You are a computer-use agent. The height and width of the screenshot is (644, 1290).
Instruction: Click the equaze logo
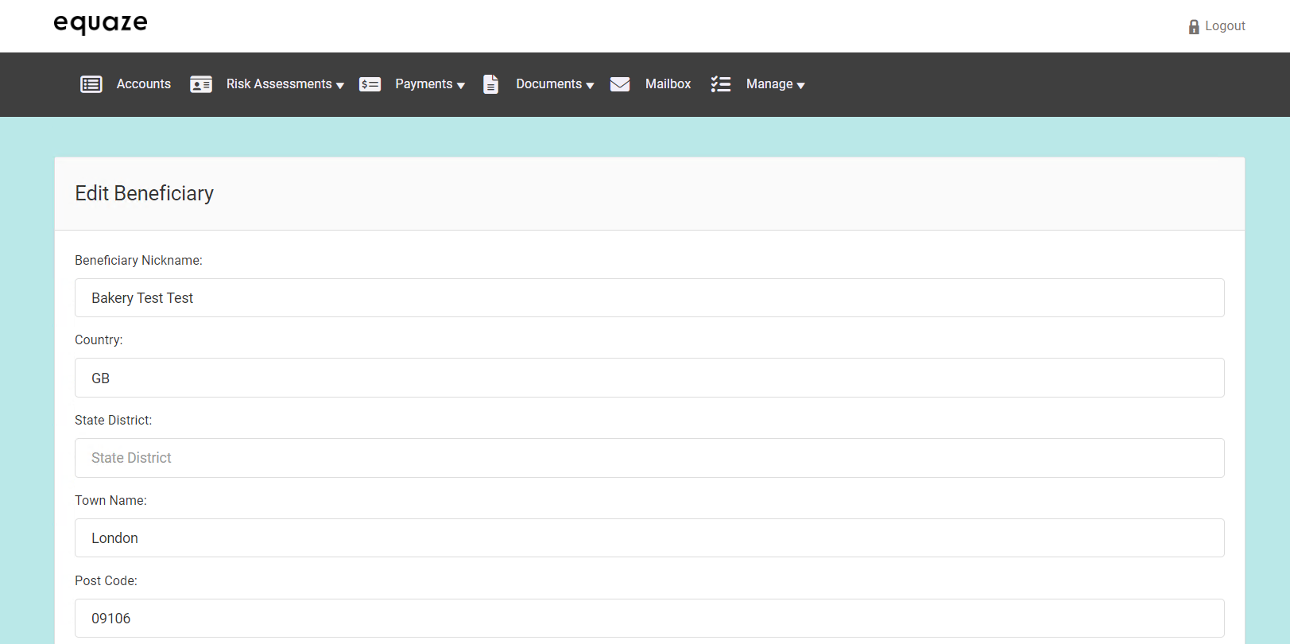tap(100, 24)
